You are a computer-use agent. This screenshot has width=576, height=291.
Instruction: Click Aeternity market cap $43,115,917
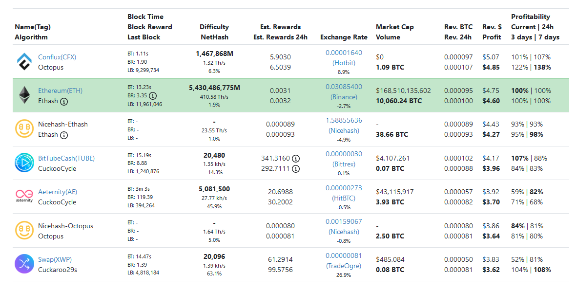point(395,192)
